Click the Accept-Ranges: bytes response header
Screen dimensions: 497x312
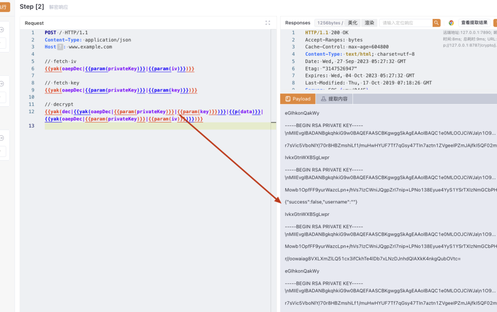[334, 40]
